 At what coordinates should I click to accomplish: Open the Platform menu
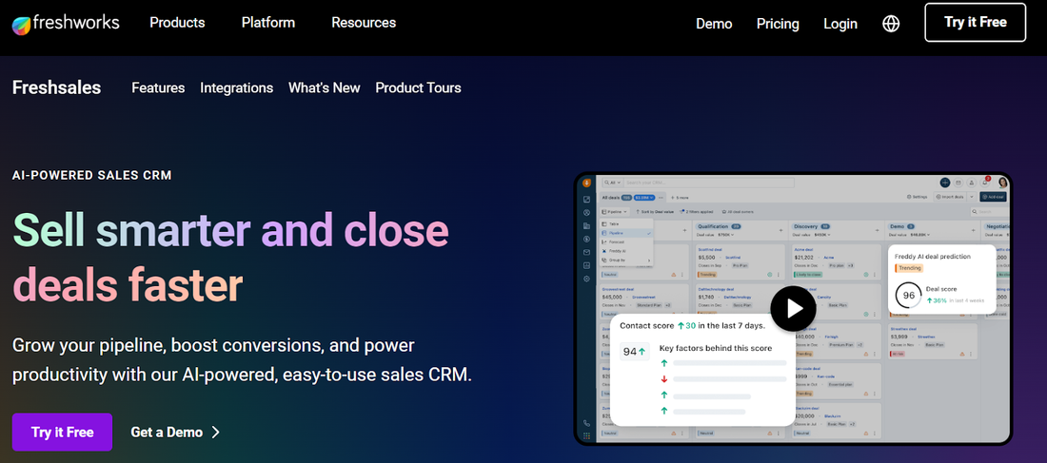(267, 23)
